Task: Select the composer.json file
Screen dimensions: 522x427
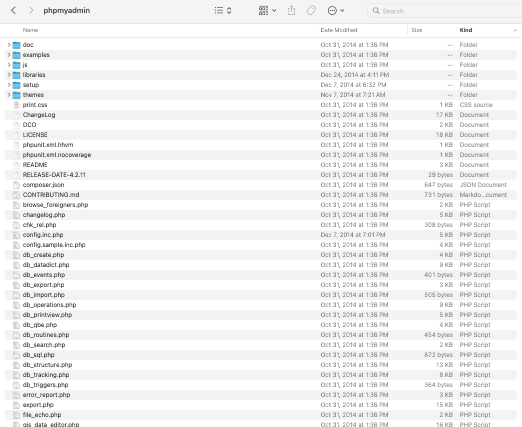Action: [x=44, y=184]
